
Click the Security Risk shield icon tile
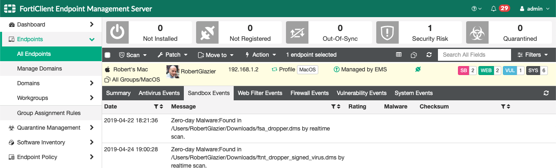(x=387, y=33)
